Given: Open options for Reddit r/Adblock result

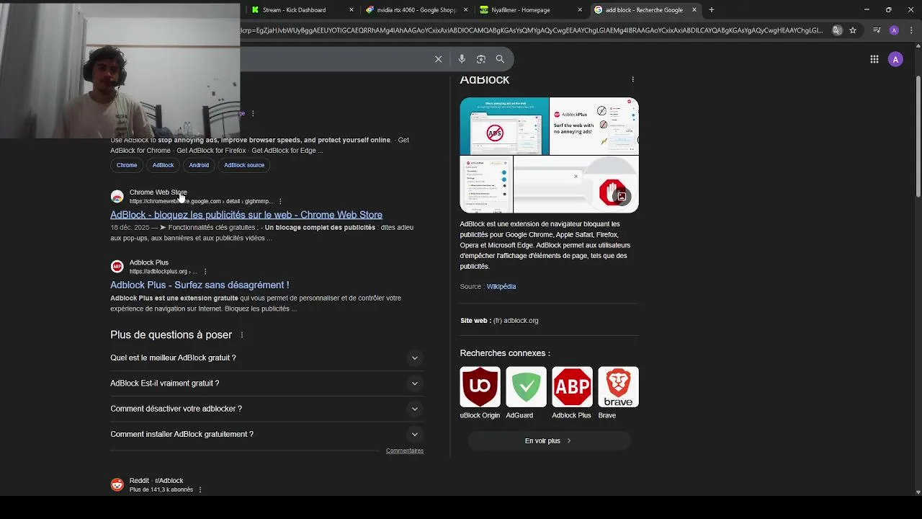Looking at the screenshot, I should pyautogui.click(x=200, y=489).
